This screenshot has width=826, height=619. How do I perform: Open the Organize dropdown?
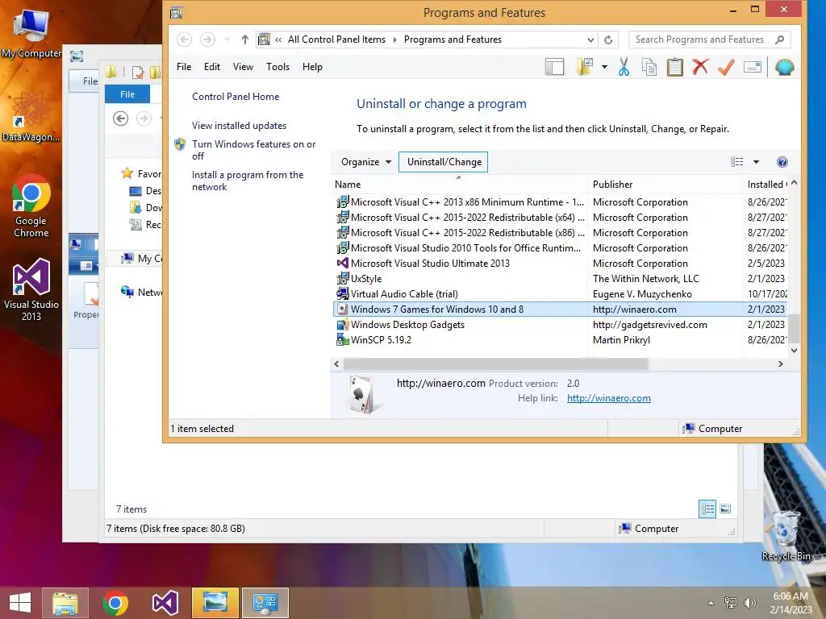365,162
